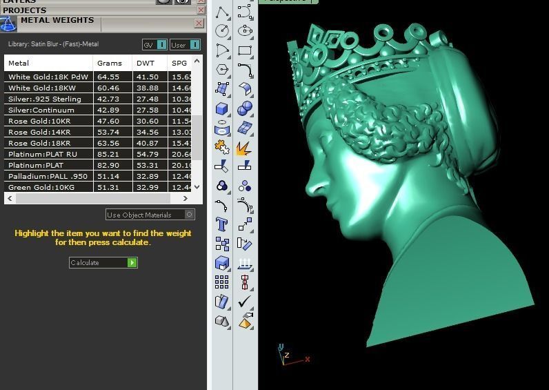The width and height of the screenshot is (549, 390).
Task: Select the red Align objects tool
Action: (x=245, y=282)
